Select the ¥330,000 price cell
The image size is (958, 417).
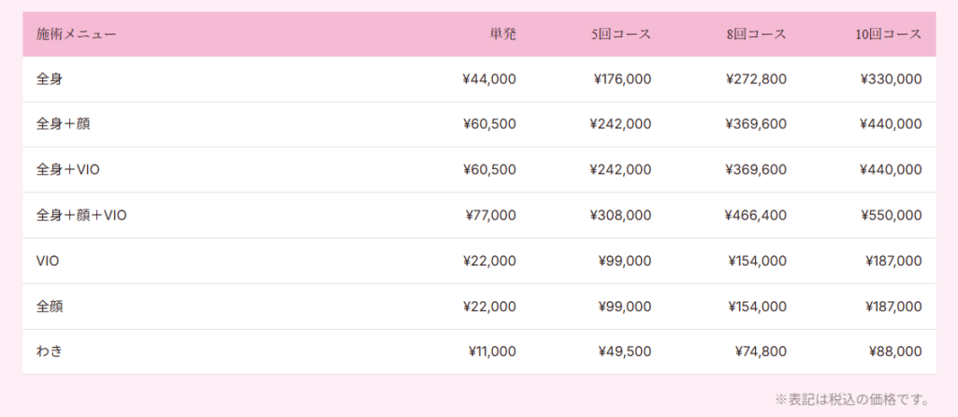point(891,79)
